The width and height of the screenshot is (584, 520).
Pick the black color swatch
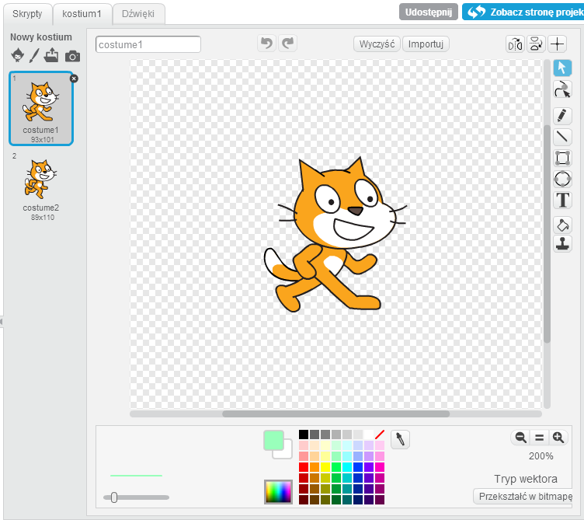(x=304, y=434)
